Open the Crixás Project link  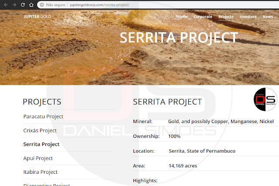40,130
